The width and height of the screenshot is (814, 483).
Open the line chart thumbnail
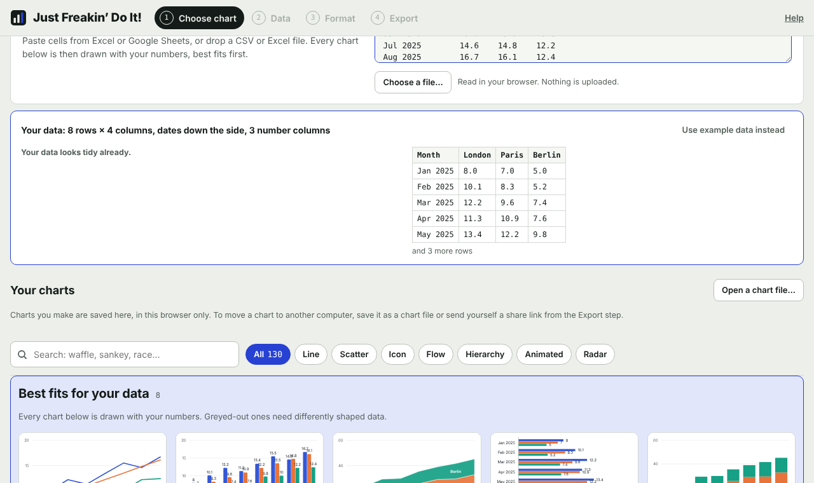click(x=92, y=458)
